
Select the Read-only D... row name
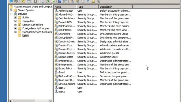pyautogui.click(x=66, y=80)
